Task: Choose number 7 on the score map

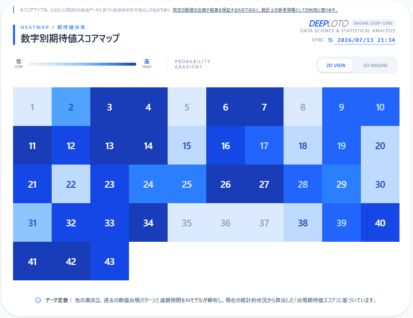Action: coord(264,107)
